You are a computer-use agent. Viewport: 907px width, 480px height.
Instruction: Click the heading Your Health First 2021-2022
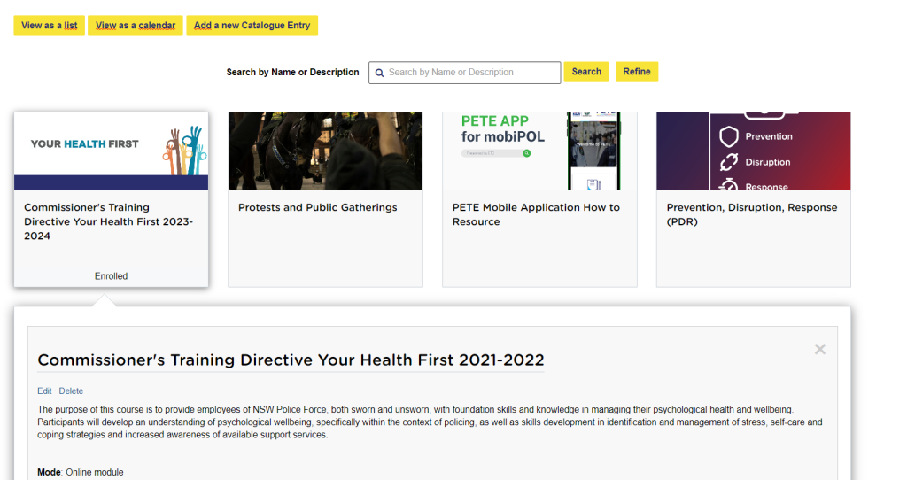click(x=291, y=360)
